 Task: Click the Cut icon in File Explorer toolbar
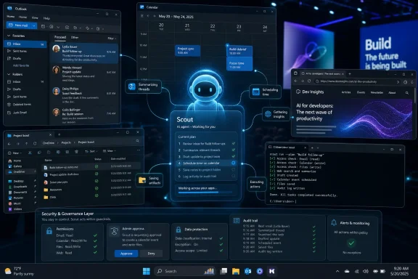pyautogui.click(x=30, y=153)
